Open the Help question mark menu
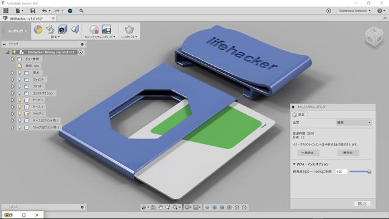The image size is (389, 219). 381,11
